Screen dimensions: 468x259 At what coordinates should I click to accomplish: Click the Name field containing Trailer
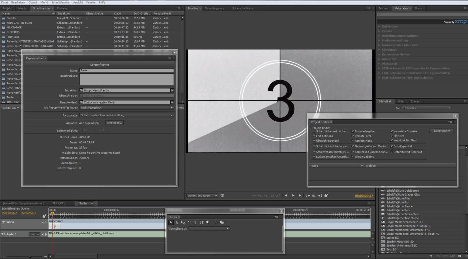pos(127,70)
